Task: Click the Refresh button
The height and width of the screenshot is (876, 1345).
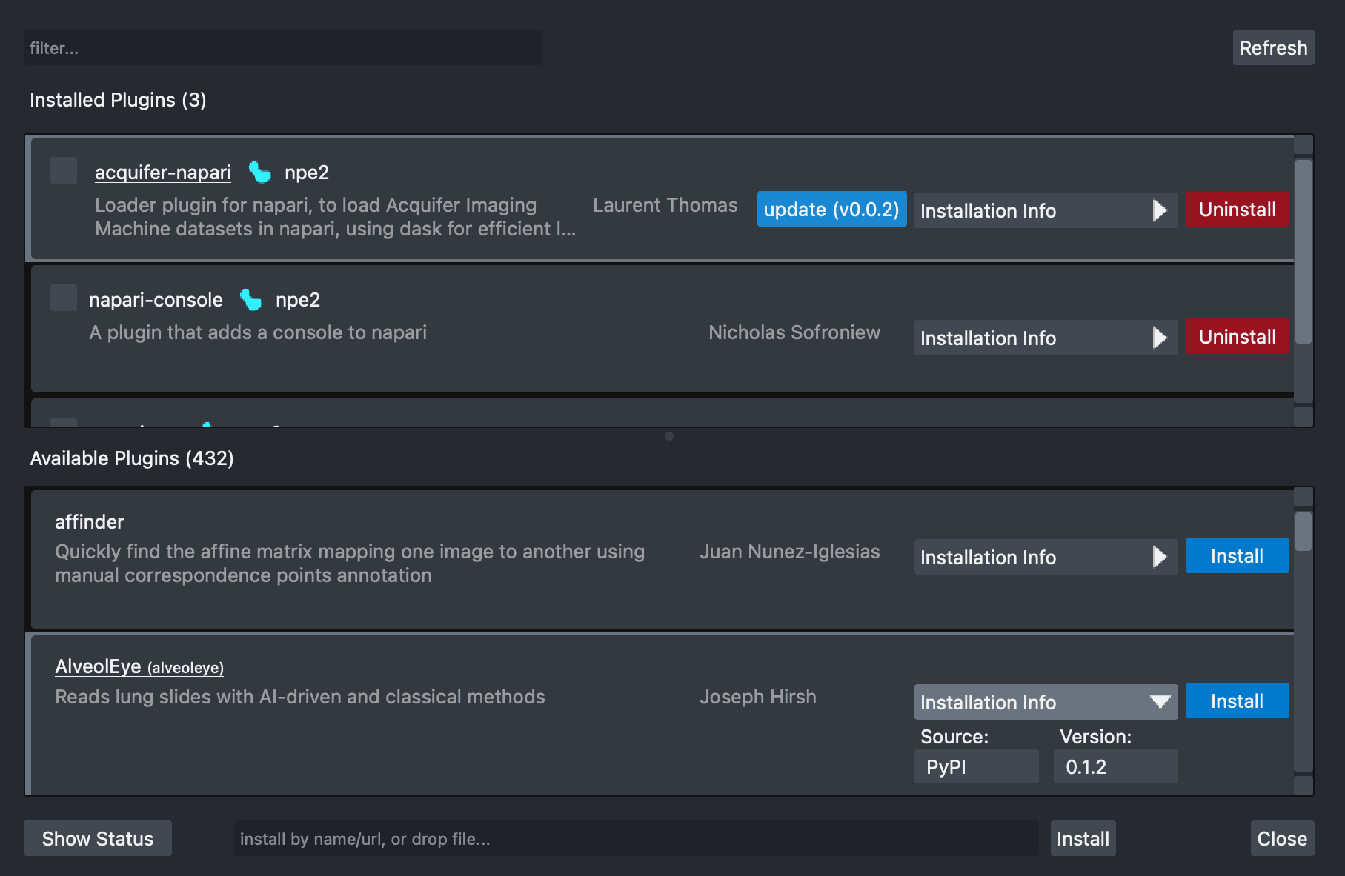Action: 1273,47
